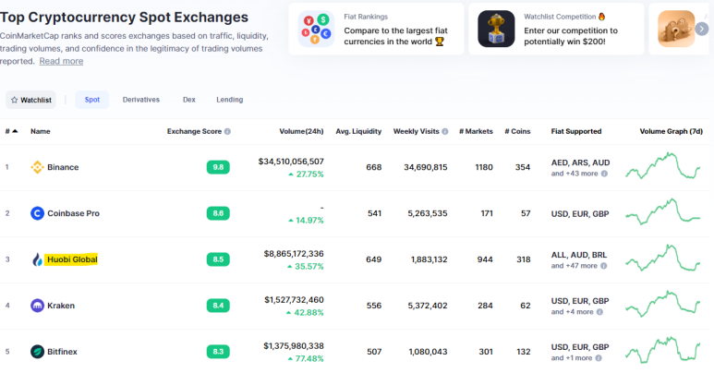Image resolution: width=714 pixels, height=373 pixels.
Task: Click the Exchange Score info icon
Action: pos(227,132)
